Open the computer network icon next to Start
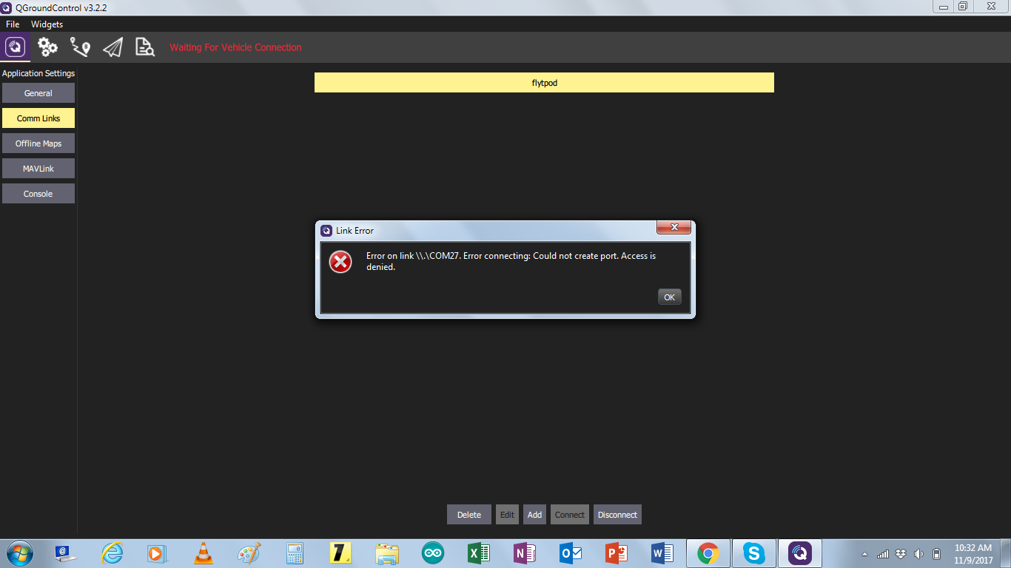1011x568 pixels. pos(65,553)
